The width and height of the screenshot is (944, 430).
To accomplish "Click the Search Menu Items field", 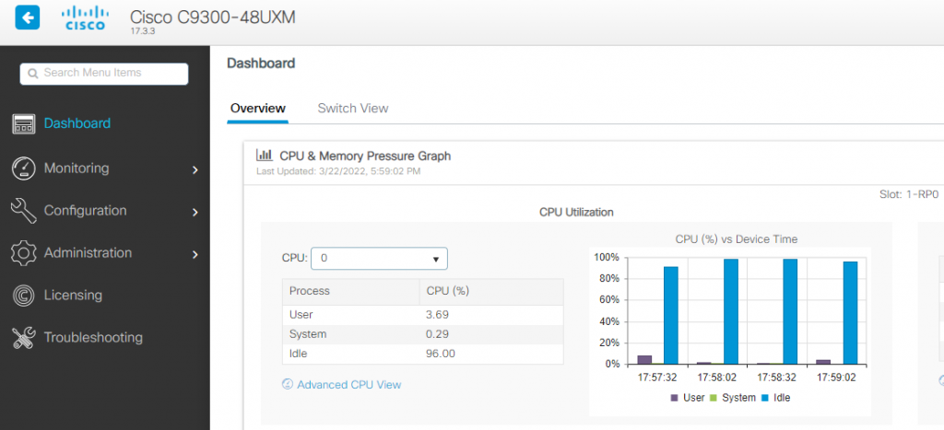I will [x=104, y=74].
